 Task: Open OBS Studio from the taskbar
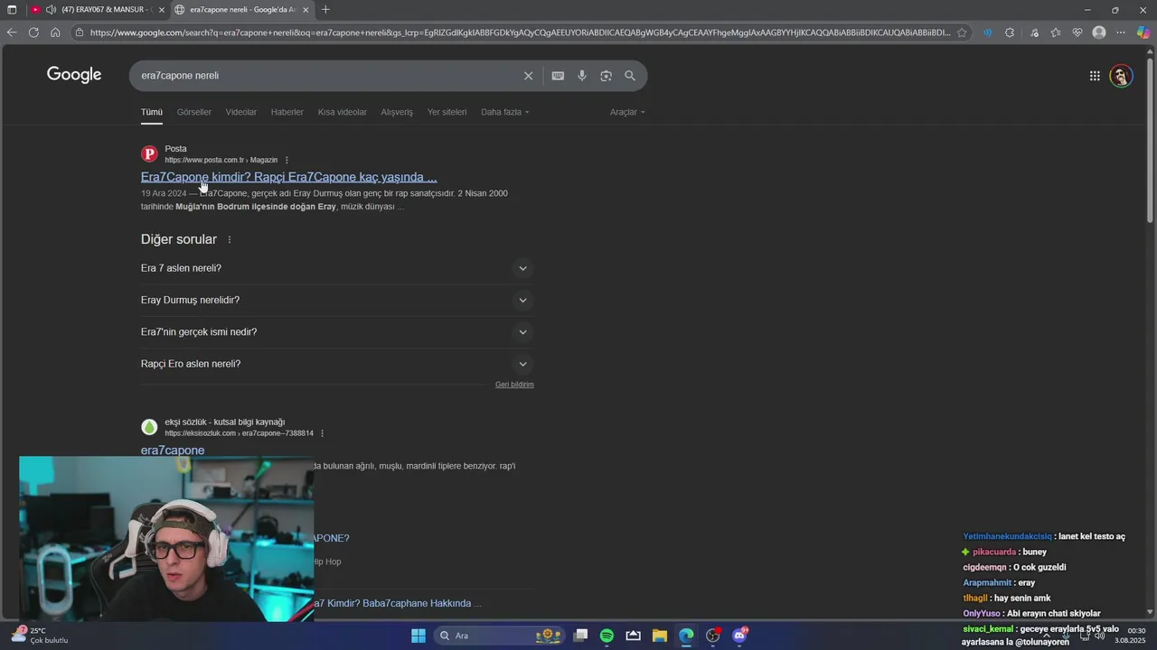(713, 636)
